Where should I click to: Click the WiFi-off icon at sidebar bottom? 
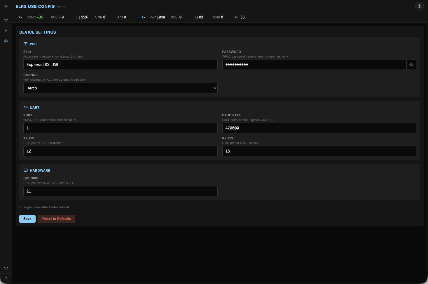point(6,268)
